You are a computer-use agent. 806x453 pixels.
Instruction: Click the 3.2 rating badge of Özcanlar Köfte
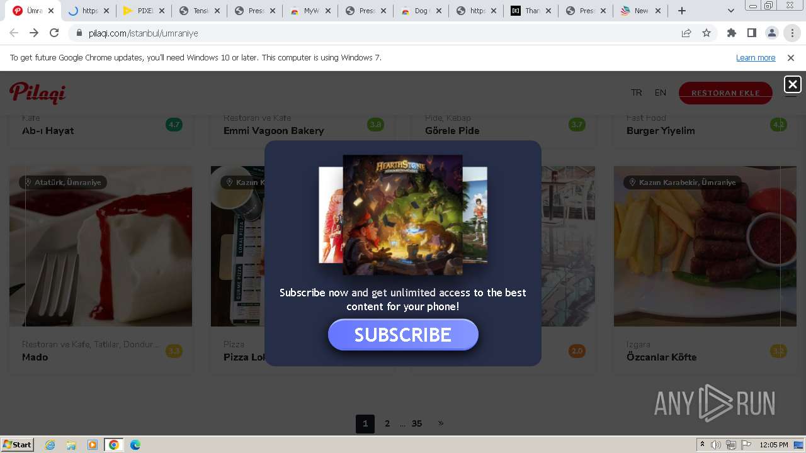click(x=779, y=351)
